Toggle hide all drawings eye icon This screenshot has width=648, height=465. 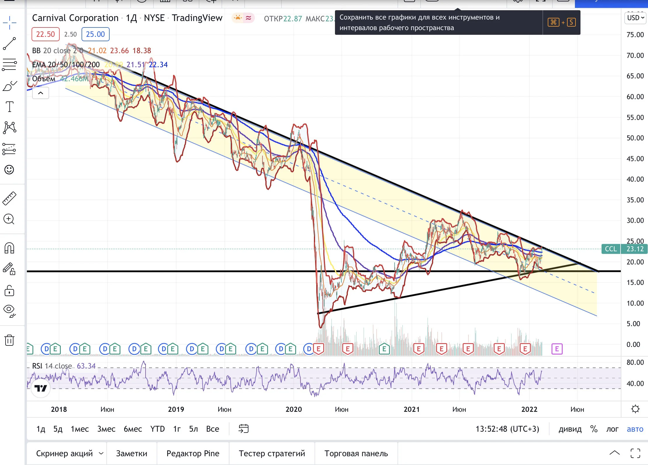(9, 311)
